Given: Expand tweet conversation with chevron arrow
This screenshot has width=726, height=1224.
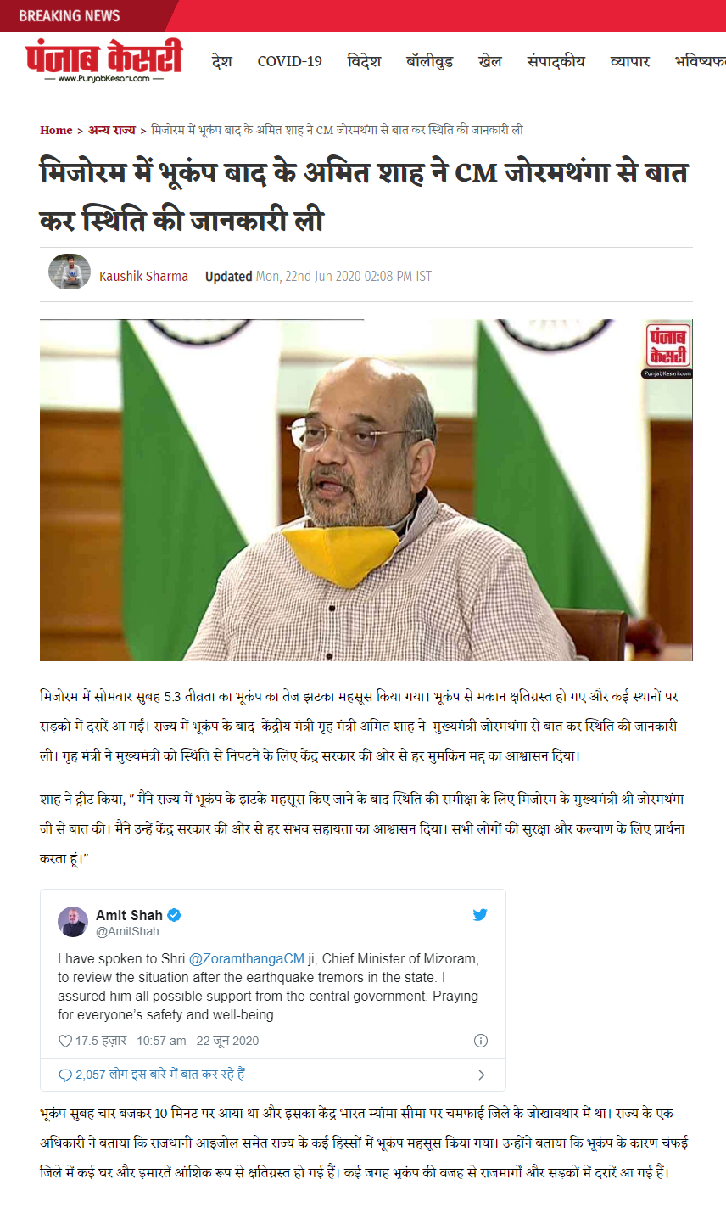Looking at the screenshot, I should [481, 1075].
